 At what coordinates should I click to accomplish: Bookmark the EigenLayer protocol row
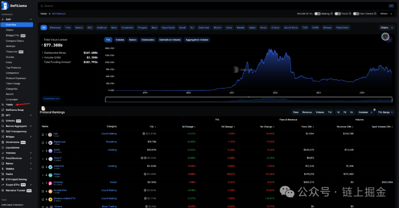[x=43, y=143]
